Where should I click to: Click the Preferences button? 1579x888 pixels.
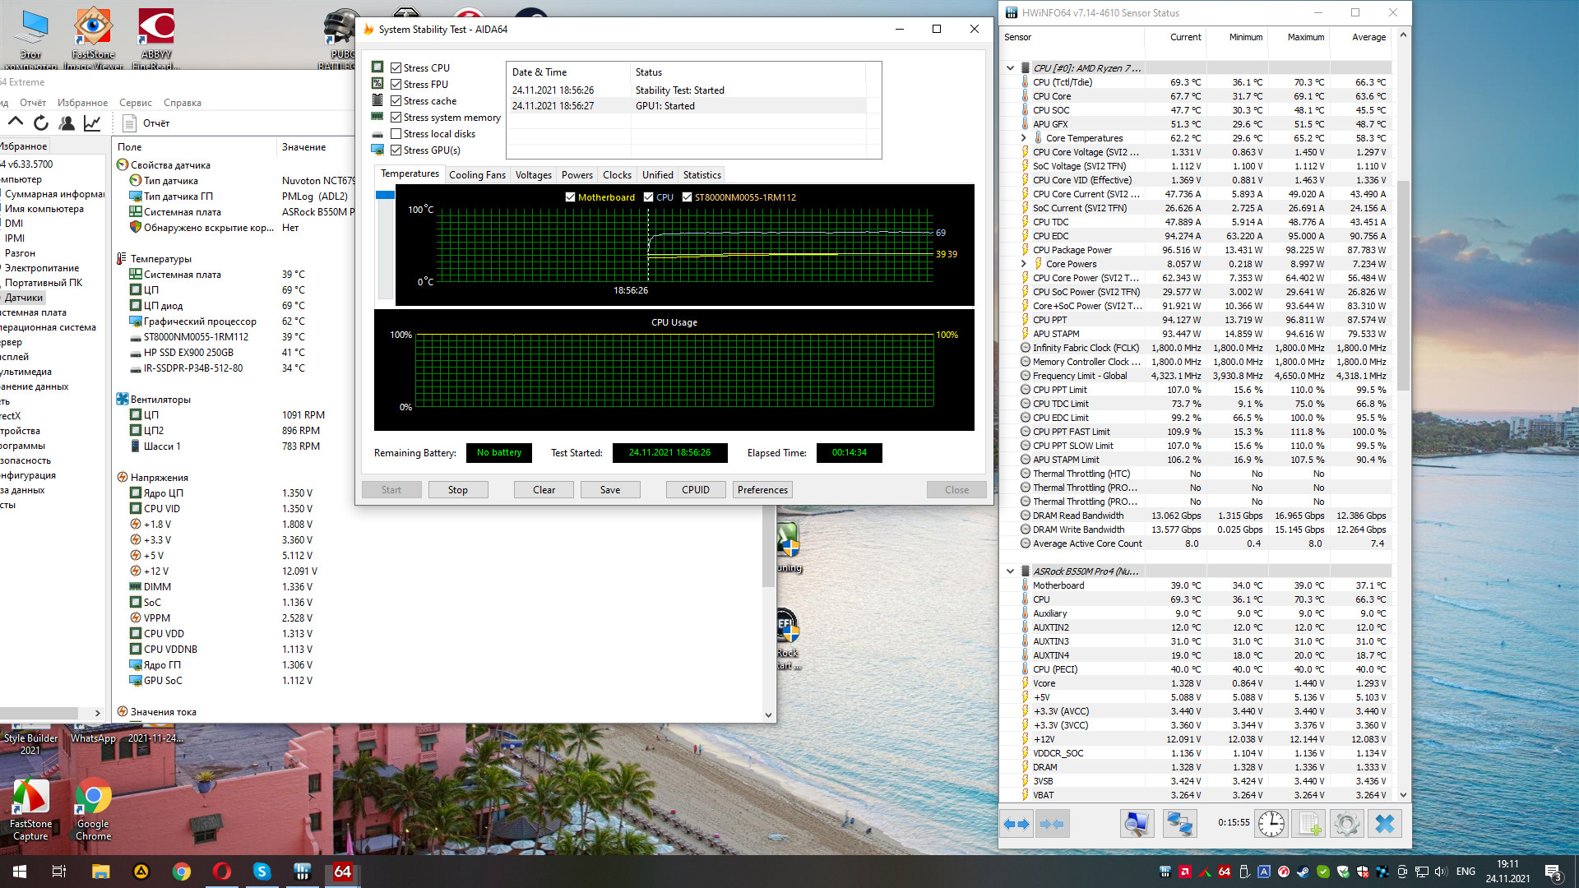pos(762,490)
